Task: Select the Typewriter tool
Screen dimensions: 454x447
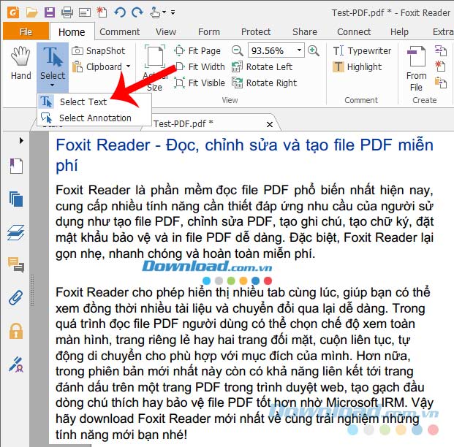Action: click(362, 51)
